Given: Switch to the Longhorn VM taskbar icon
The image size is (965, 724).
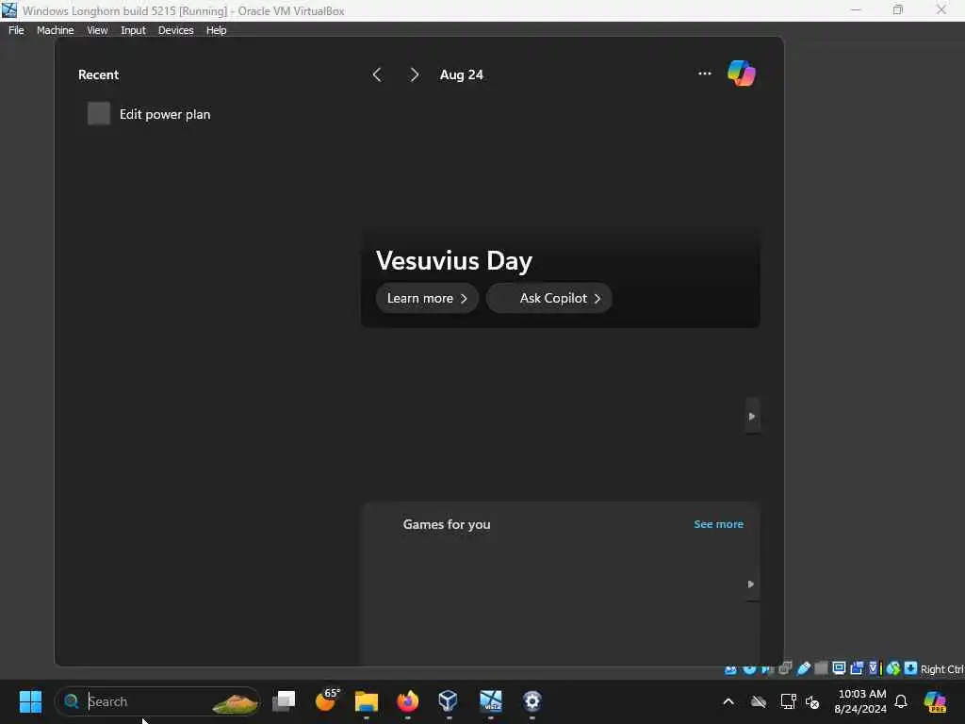Looking at the screenshot, I should pos(490,700).
